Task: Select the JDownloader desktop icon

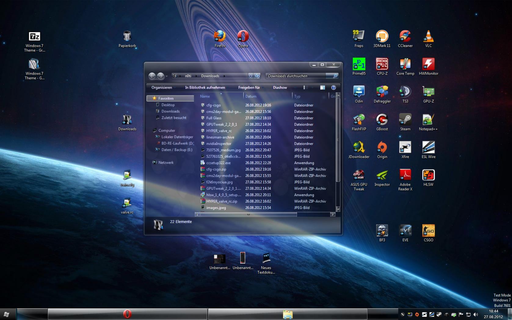Action: 359,150
